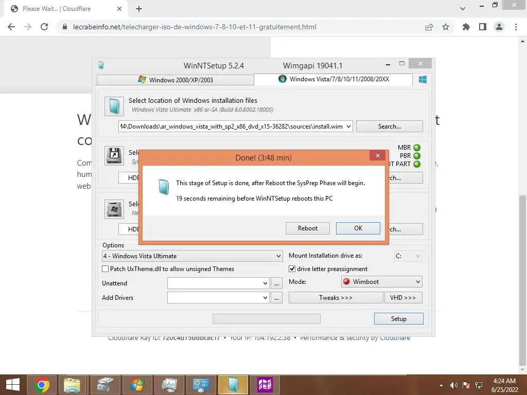Click the Reboot button in the dialog
The image size is (527, 395).
coord(308,228)
